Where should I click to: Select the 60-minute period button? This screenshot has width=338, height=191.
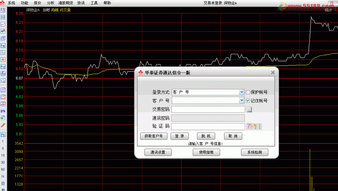pos(3,169)
